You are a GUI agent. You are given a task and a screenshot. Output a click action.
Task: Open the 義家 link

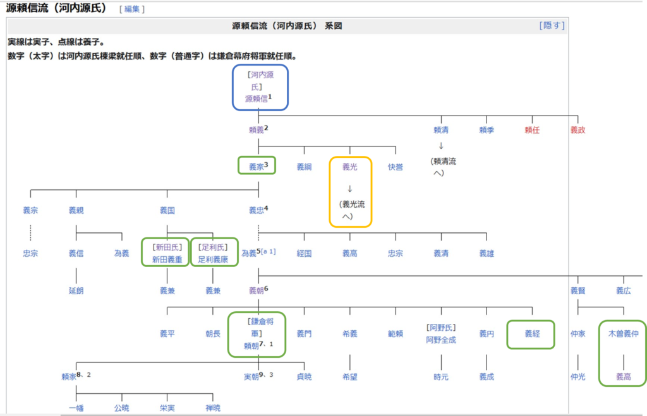click(257, 167)
